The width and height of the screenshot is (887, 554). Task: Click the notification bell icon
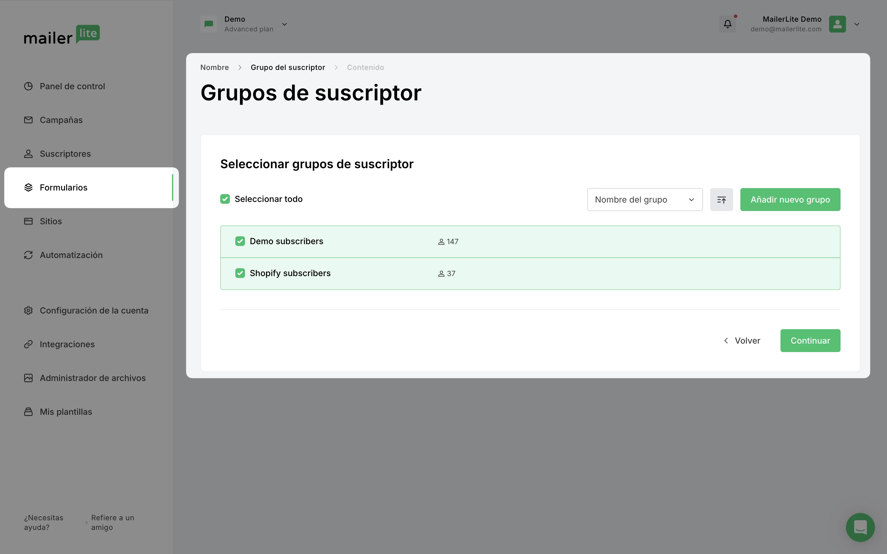point(727,24)
